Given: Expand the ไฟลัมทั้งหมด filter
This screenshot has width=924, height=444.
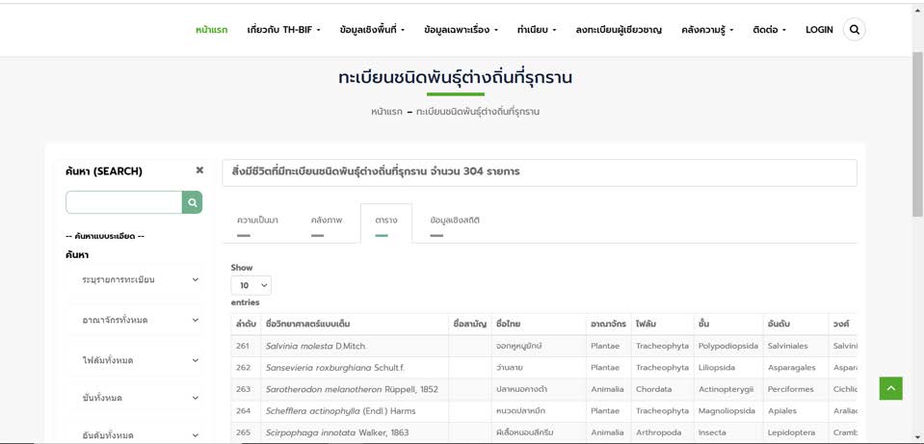Looking at the screenshot, I should pos(140,360).
